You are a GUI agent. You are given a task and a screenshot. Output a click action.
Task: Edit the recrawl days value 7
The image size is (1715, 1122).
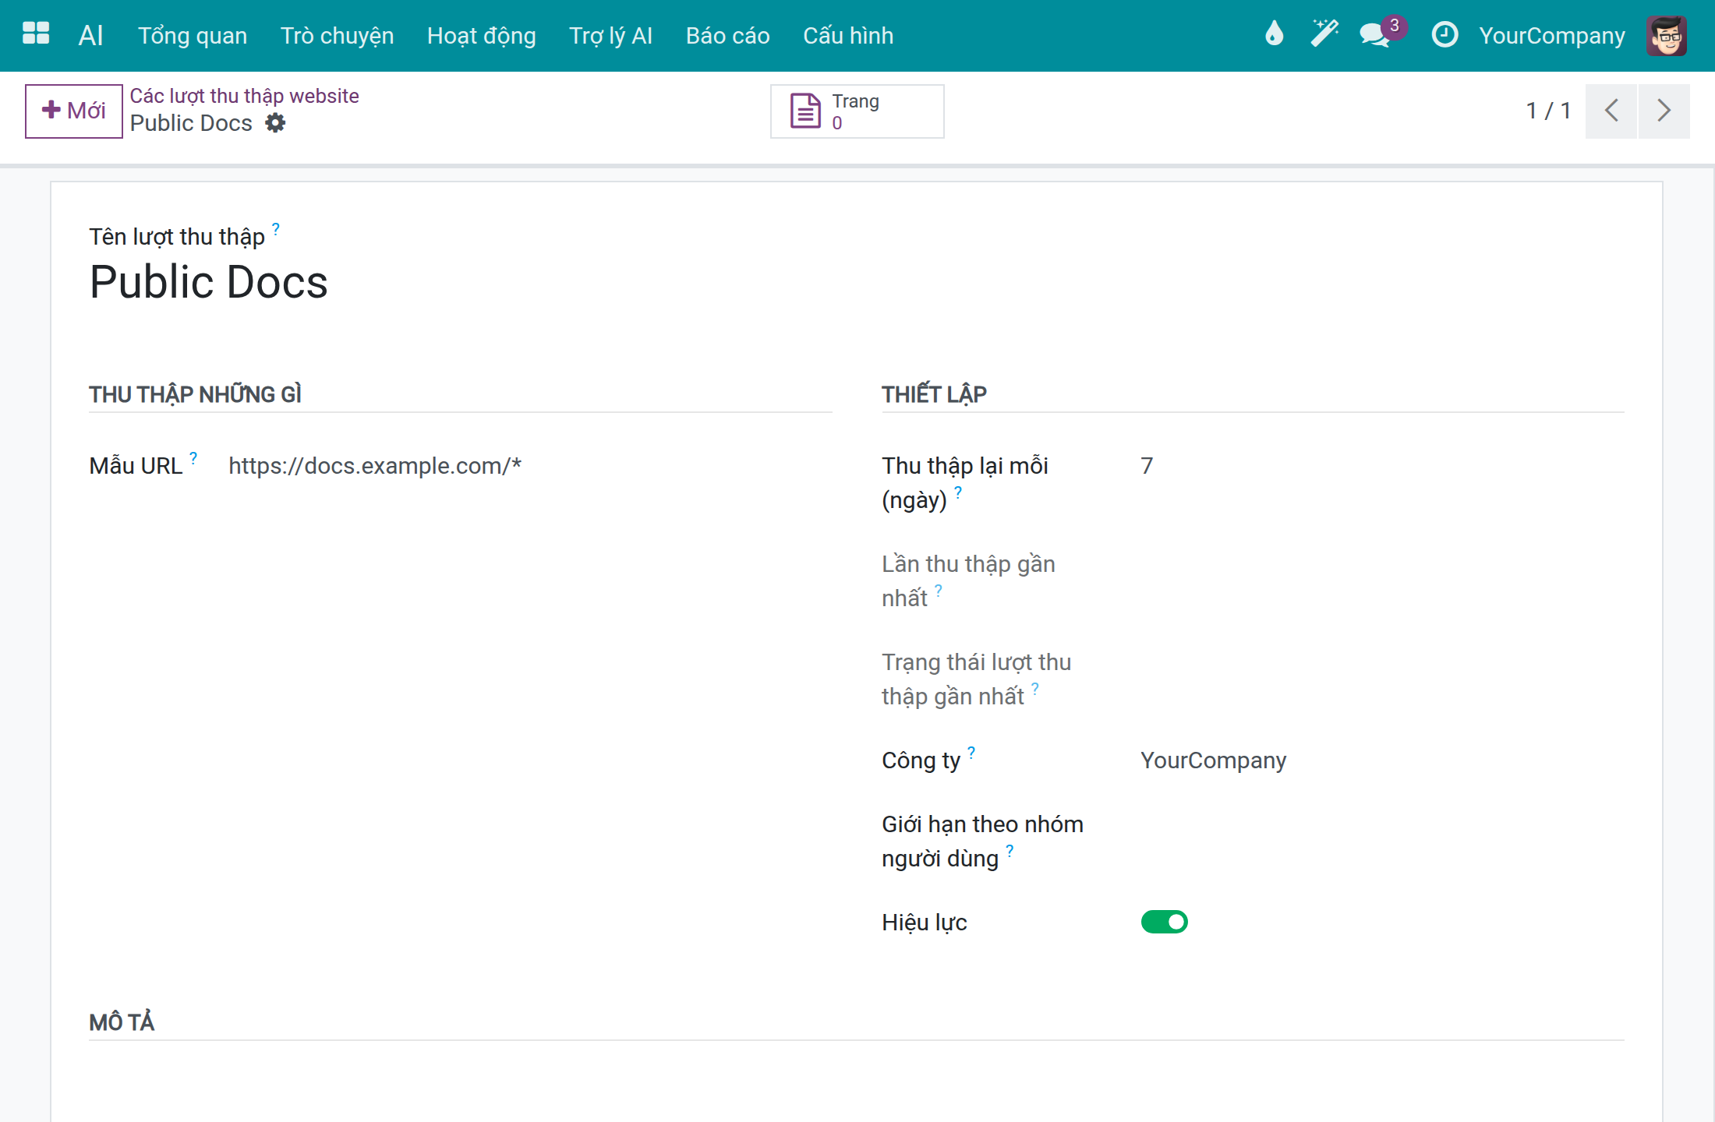[x=1381, y=466]
